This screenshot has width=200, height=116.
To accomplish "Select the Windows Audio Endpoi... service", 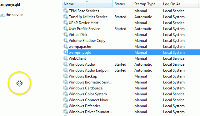I will tap(89, 70).
